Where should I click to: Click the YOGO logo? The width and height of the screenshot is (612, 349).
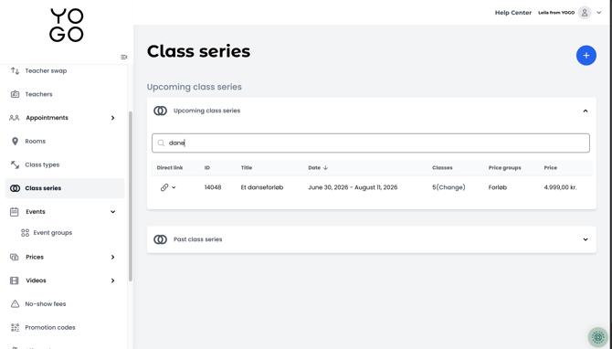tap(67, 26)
